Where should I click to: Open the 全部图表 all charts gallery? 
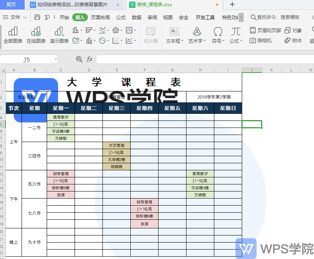click(13, 35)
